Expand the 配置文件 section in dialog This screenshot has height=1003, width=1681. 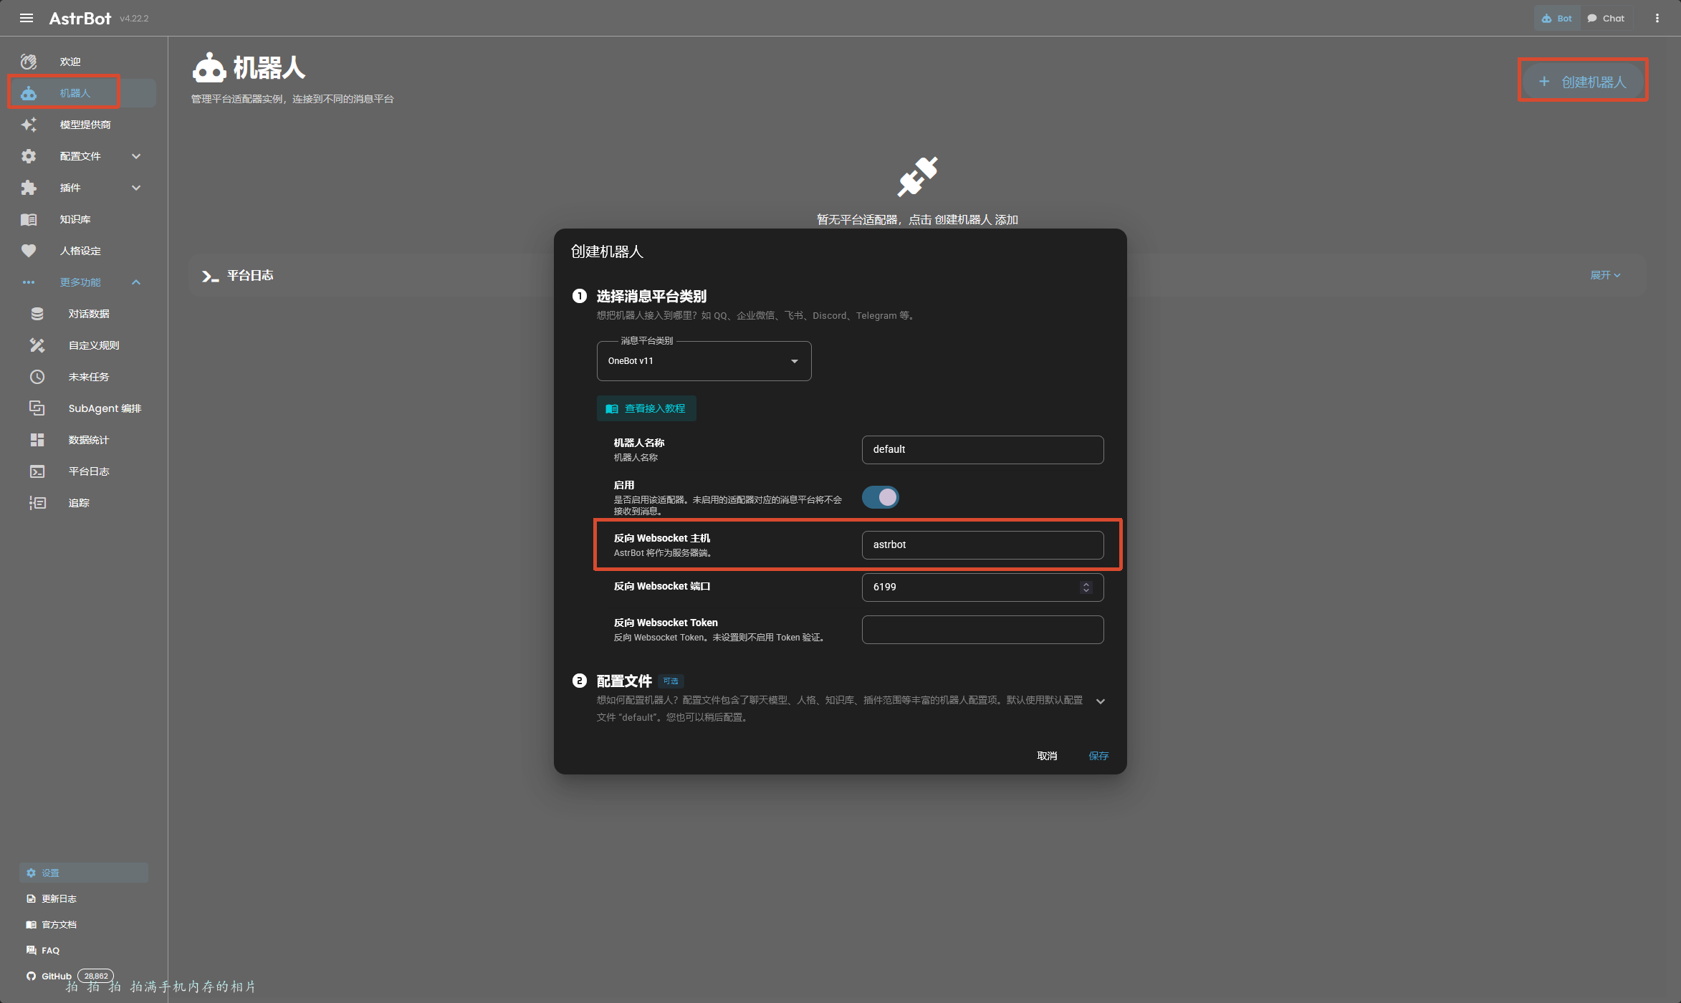1100,701
